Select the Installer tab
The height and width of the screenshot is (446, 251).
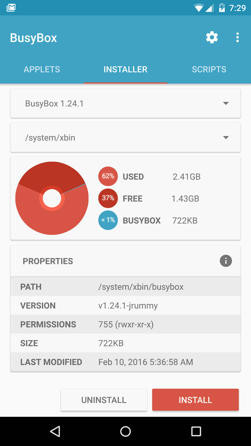coord(125,69)
